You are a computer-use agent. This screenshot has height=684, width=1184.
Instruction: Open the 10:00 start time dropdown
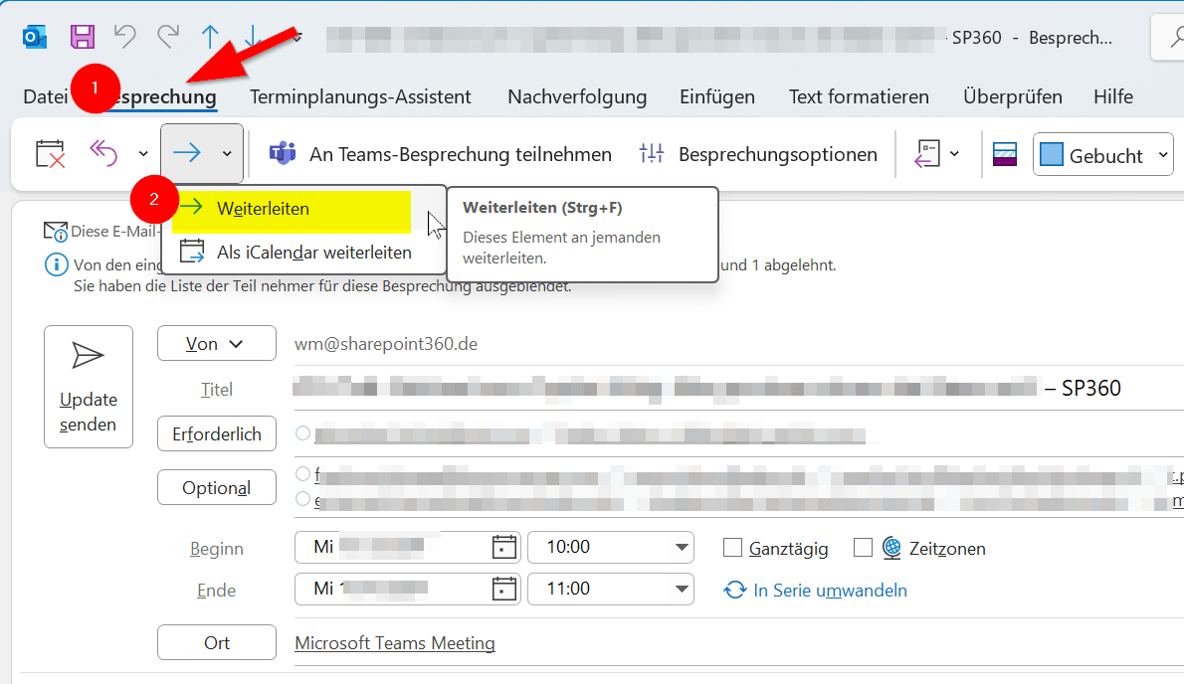(x=682, y=547)
